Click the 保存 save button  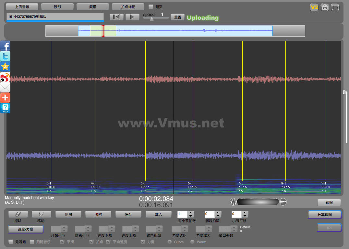pyautogui.click(x=128, y=214)
